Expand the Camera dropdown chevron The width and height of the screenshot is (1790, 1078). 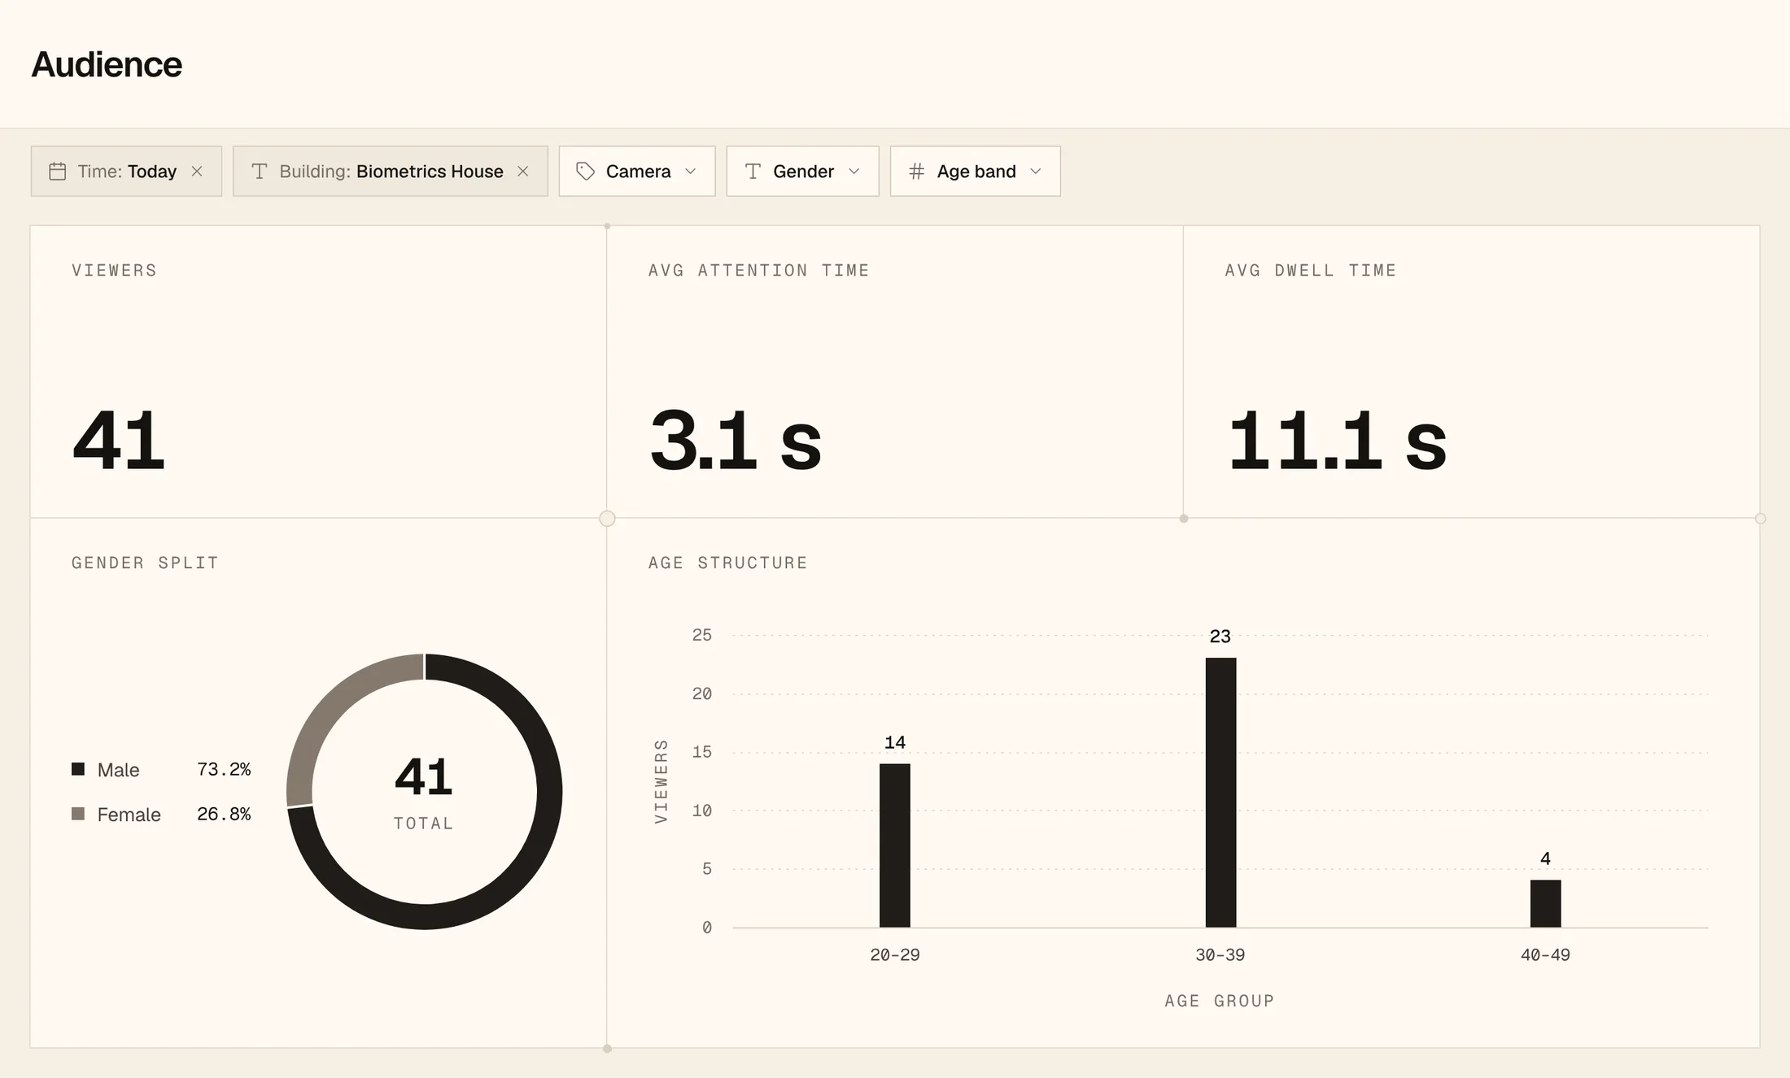tap(691, 172)
